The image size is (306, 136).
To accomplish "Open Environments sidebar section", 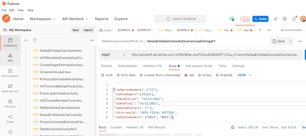I will coord(10,73).
